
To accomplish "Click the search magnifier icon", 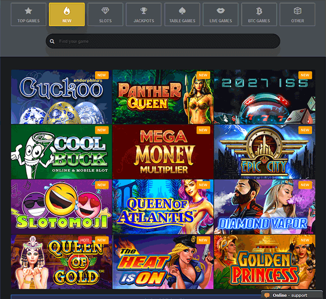I will [52, 41].
